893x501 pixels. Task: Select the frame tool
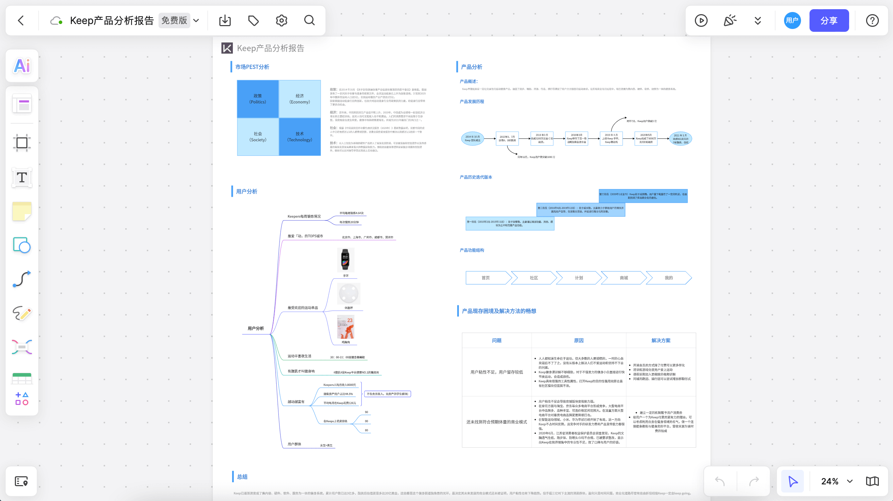(x=22, y=143)
